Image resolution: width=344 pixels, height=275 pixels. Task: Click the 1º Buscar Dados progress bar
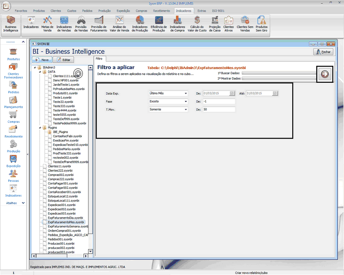tap(278, 73)
